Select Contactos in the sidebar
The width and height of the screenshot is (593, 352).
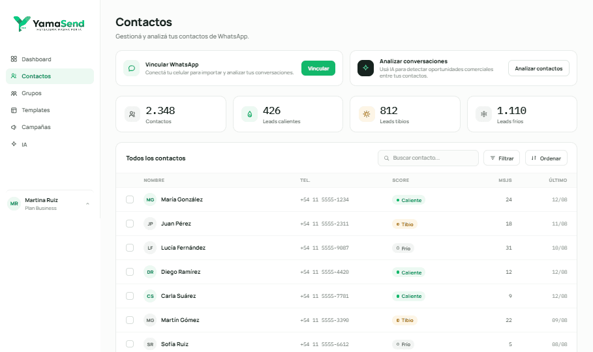pos(50,76)
